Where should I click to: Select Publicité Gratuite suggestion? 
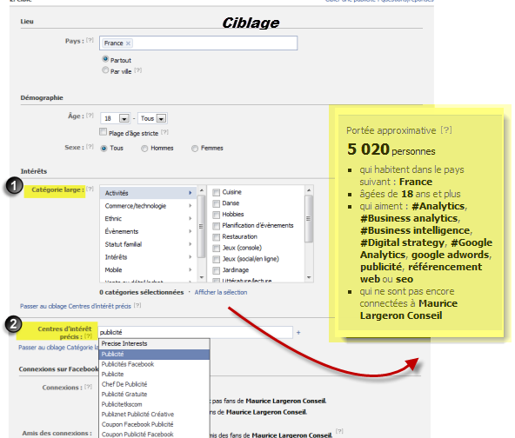point(154,394)
